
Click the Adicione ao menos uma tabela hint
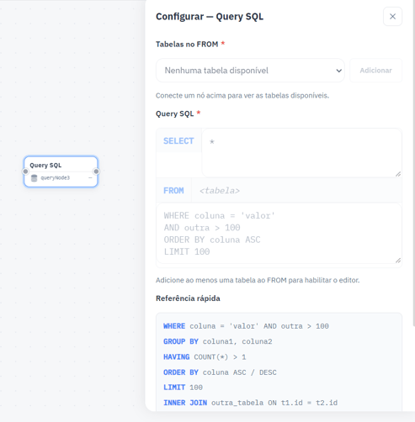tap(258, 280)
